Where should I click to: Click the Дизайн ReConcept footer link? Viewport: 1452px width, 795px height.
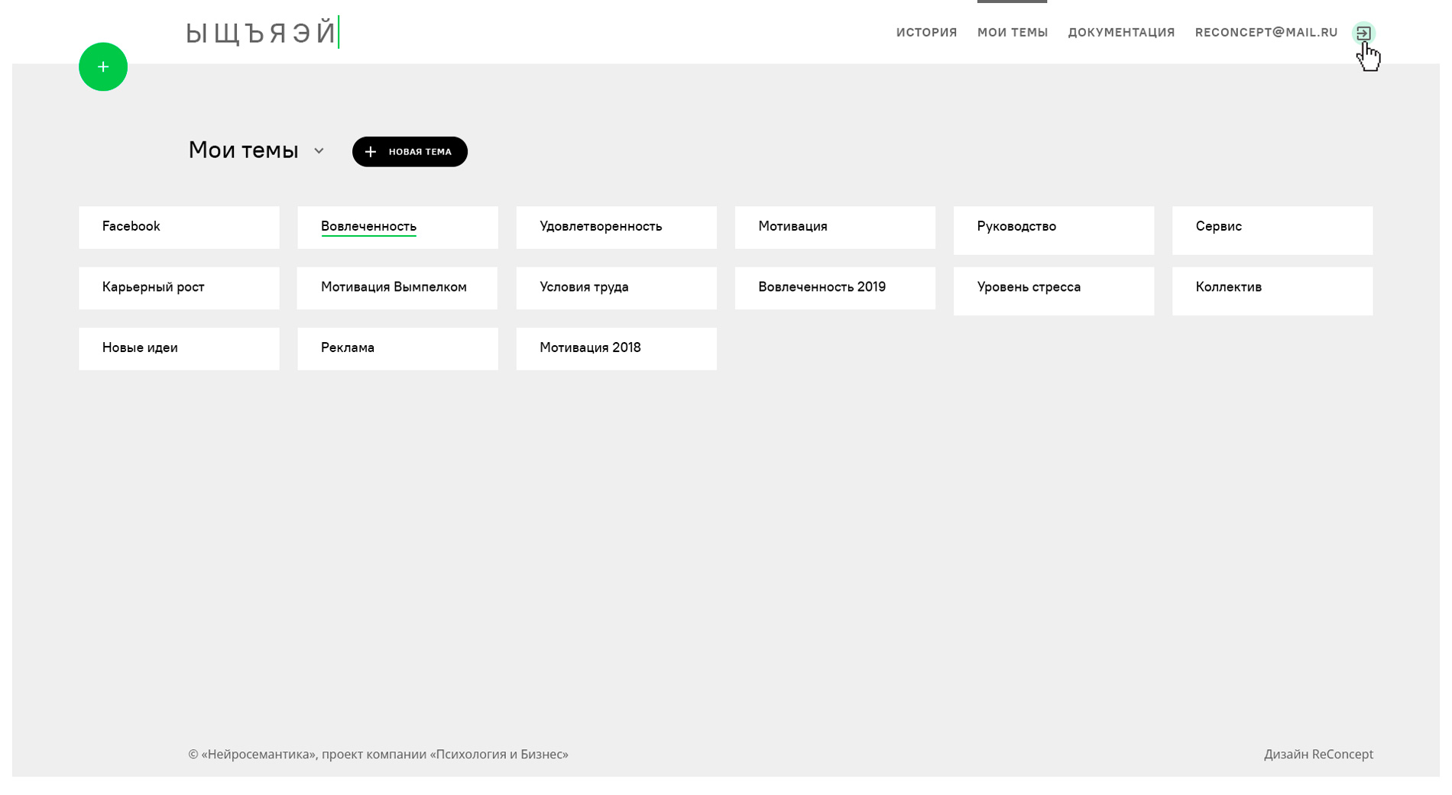[x=1317, y=755]
